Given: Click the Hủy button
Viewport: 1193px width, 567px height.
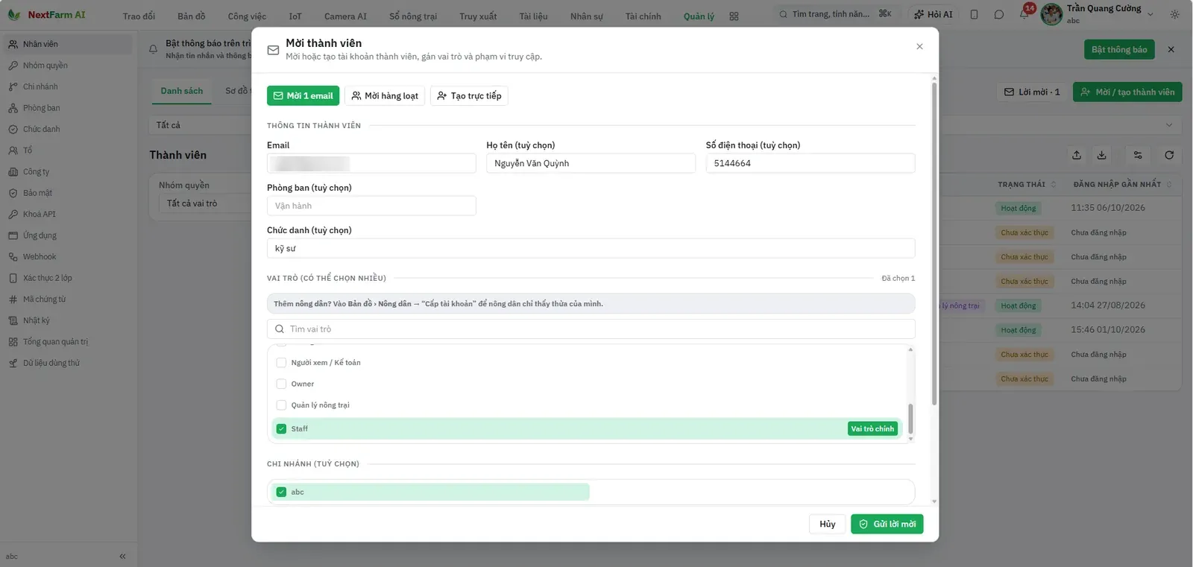Looking at the screenshot, I should [828, 524].
